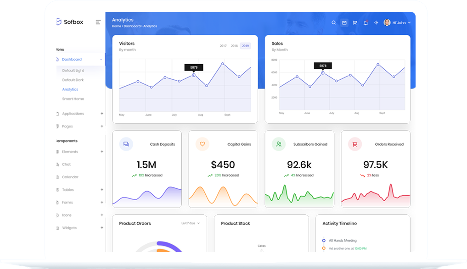467x269 pixels.
Task: Click John's profile avatar picture
Action: click(x=387, y=22)
